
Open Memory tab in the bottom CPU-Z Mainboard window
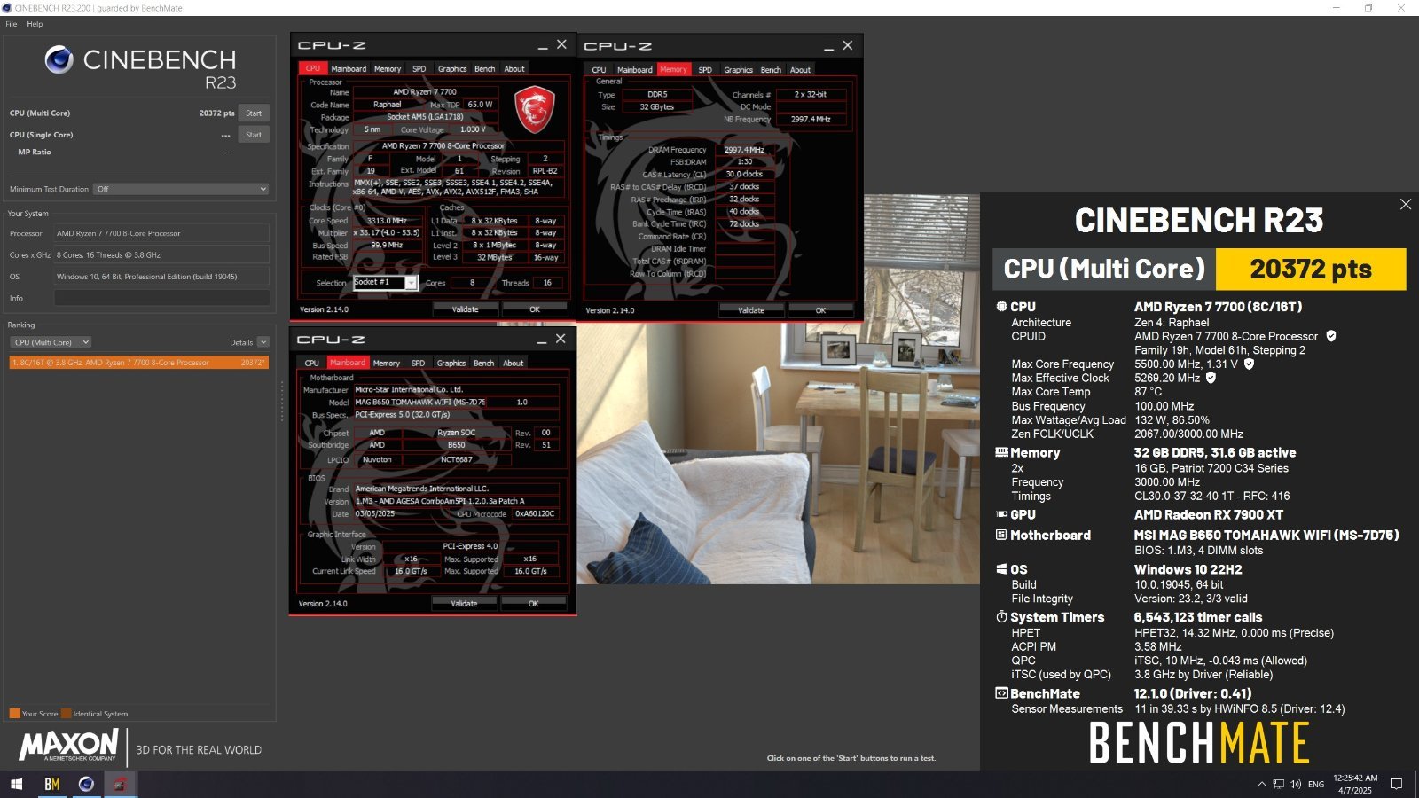pos(387,364)
